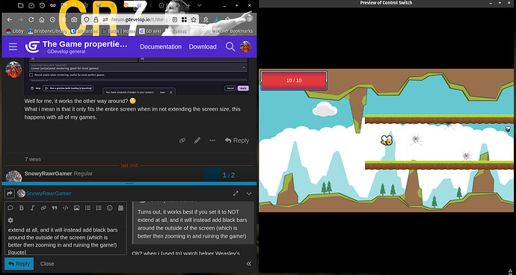Open the Libby bookmark
This screenshot has width=516, height=275.
point(15,31)
